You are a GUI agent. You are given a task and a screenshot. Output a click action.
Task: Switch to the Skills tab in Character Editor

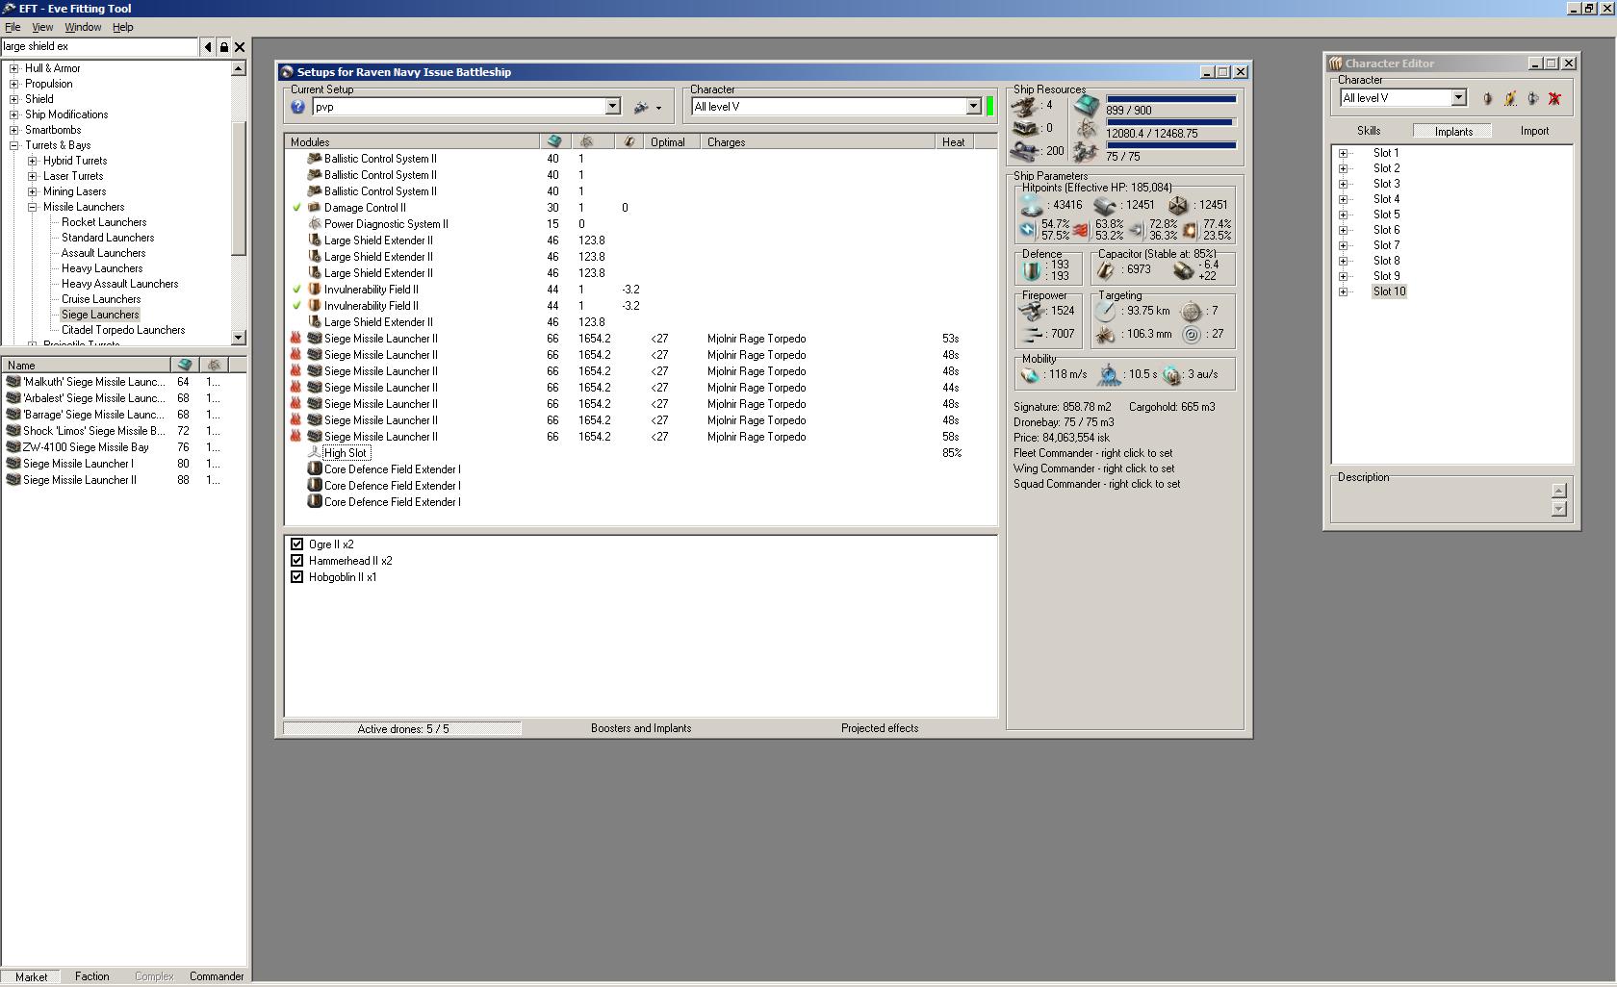1369,131
